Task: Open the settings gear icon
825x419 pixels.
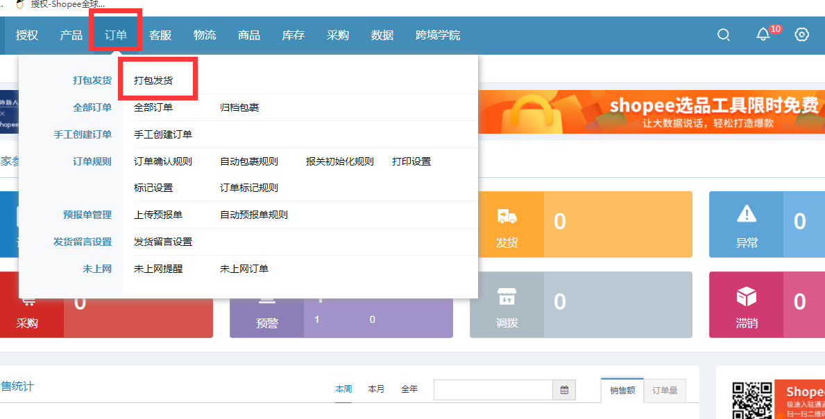Action: (x=801, y=35)
